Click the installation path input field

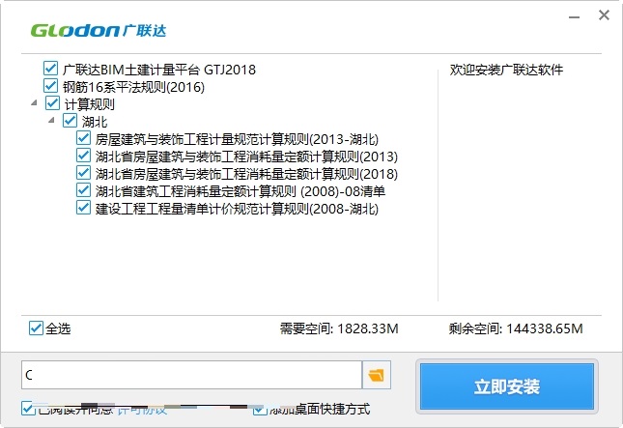tap(191, 374)
